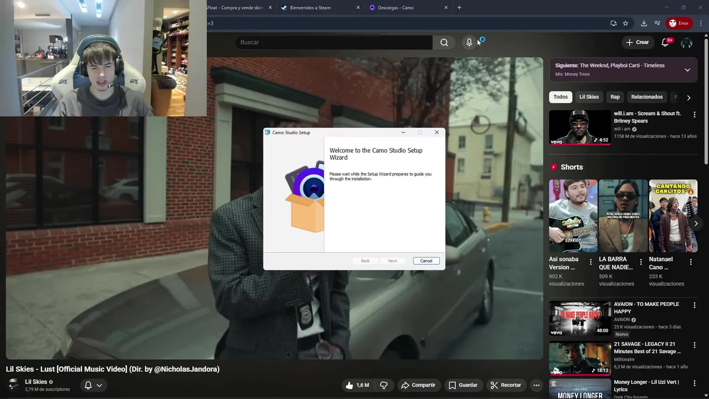
Task: Open LA BARRA QUE NADIE short thumbnail
Action: click(623, 216)
